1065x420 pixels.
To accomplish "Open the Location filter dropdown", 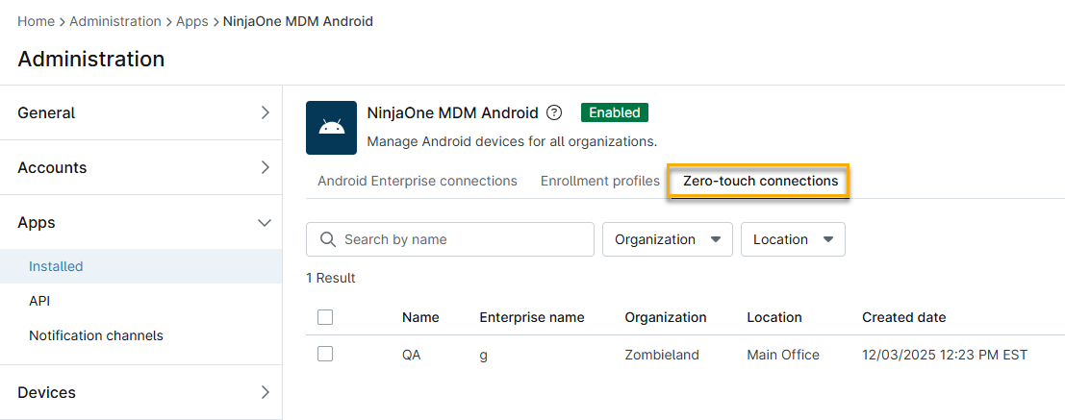I will pyautogui.click(x=792, y=239).
